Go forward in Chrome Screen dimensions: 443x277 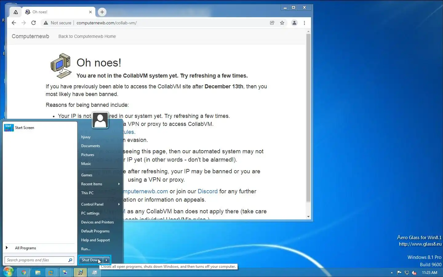pos(24,23)
